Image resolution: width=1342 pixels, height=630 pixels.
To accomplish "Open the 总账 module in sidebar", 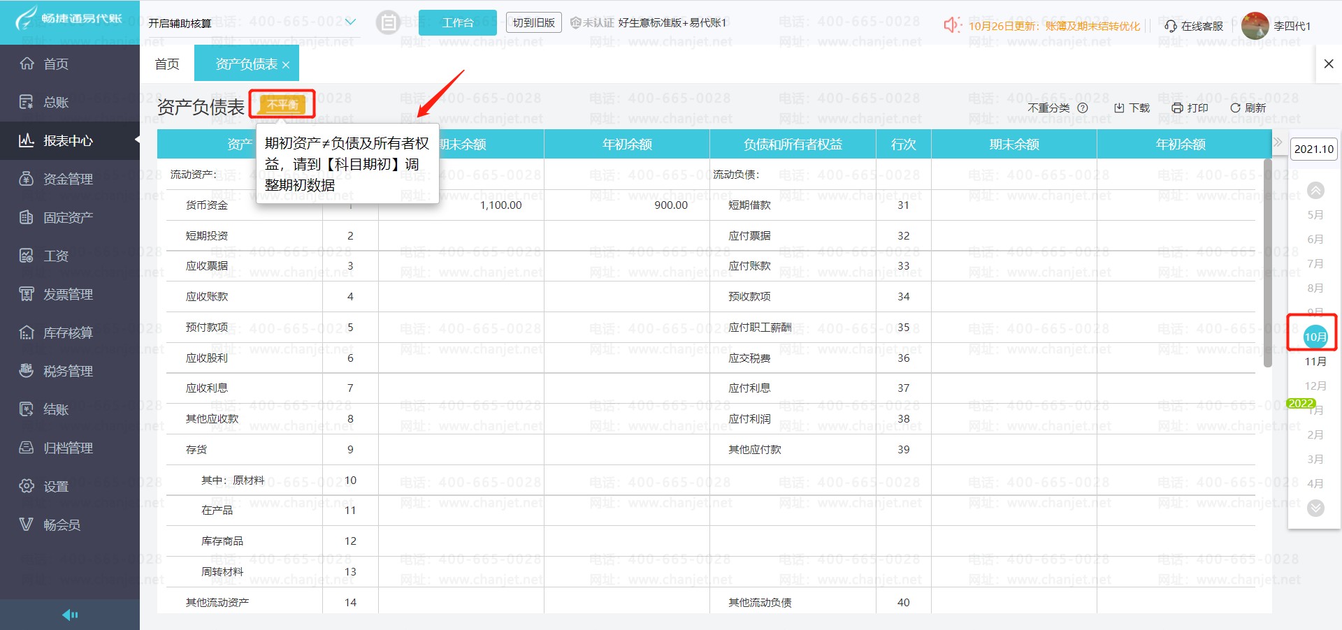I will (x=56, y=103).
